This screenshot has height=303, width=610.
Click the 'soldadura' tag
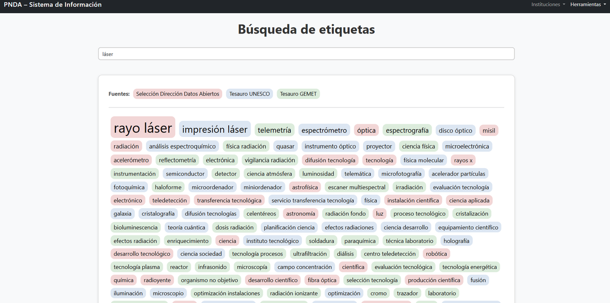pyautogui.click(x=322, y=241)
